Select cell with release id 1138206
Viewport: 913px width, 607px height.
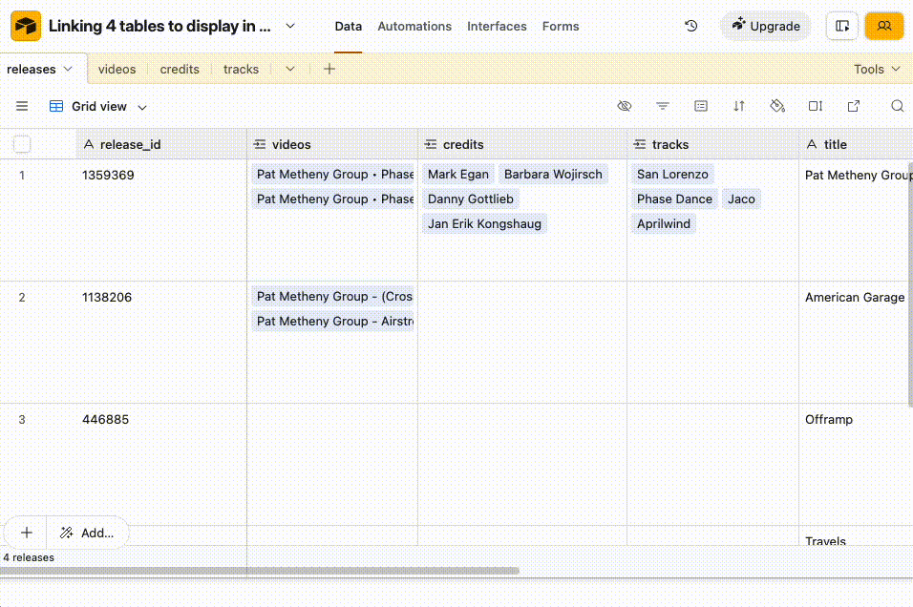click(x=161, y=343)
